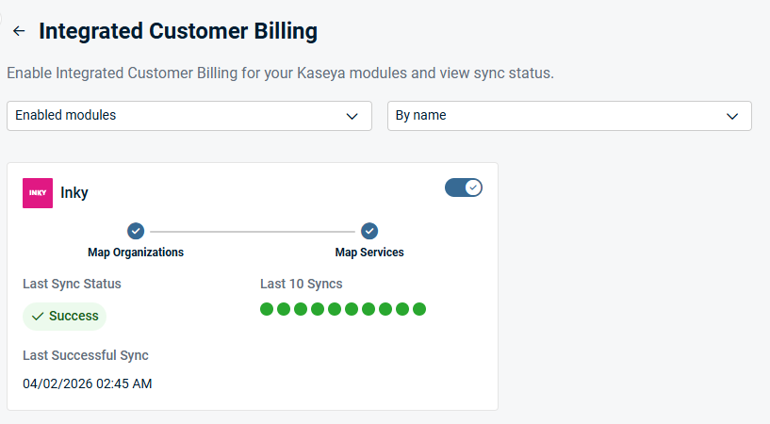Click the fifth green sync status dot
Screen dimensions: 770x424
tap(335, 309)
